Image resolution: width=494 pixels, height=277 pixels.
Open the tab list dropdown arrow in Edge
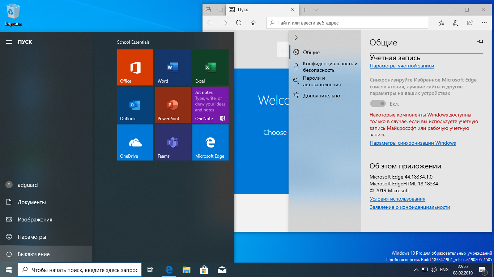[x=316, y=10]
